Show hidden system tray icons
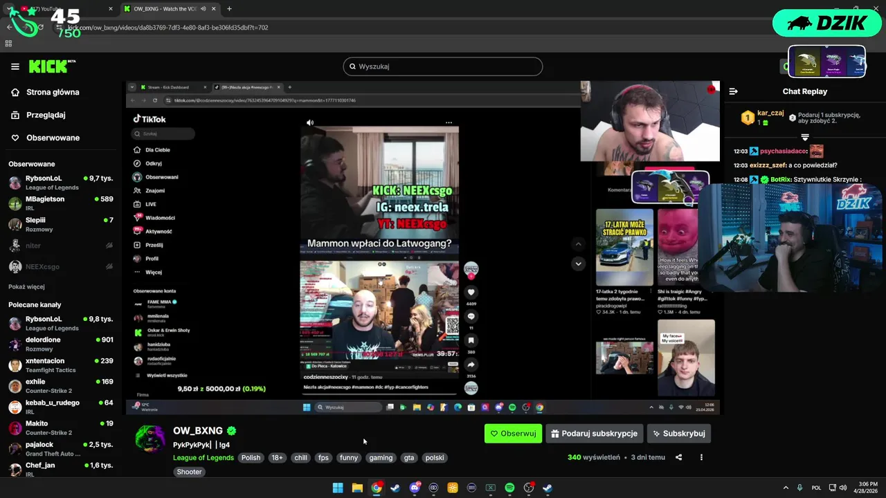 pyautogui.click(x=786, y=488)
